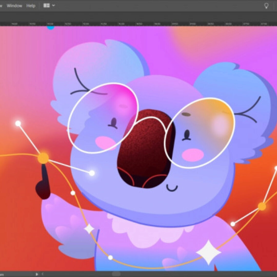Open the Window menu
The image size is (277, 277).
(14, 6)
